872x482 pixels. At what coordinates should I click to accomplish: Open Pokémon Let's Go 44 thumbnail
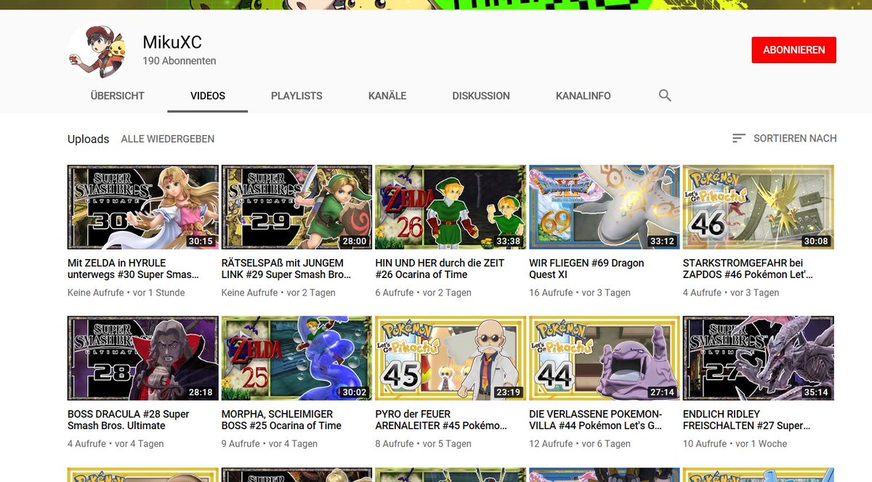[x=605, y=358]
